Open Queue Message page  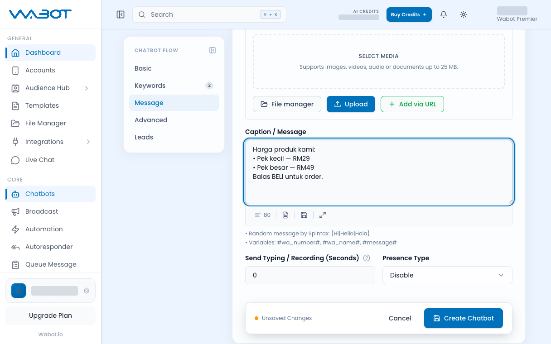click(50, 264)
